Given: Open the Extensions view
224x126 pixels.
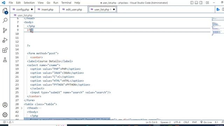Looking at the screenshot, I should click(5, 50).
